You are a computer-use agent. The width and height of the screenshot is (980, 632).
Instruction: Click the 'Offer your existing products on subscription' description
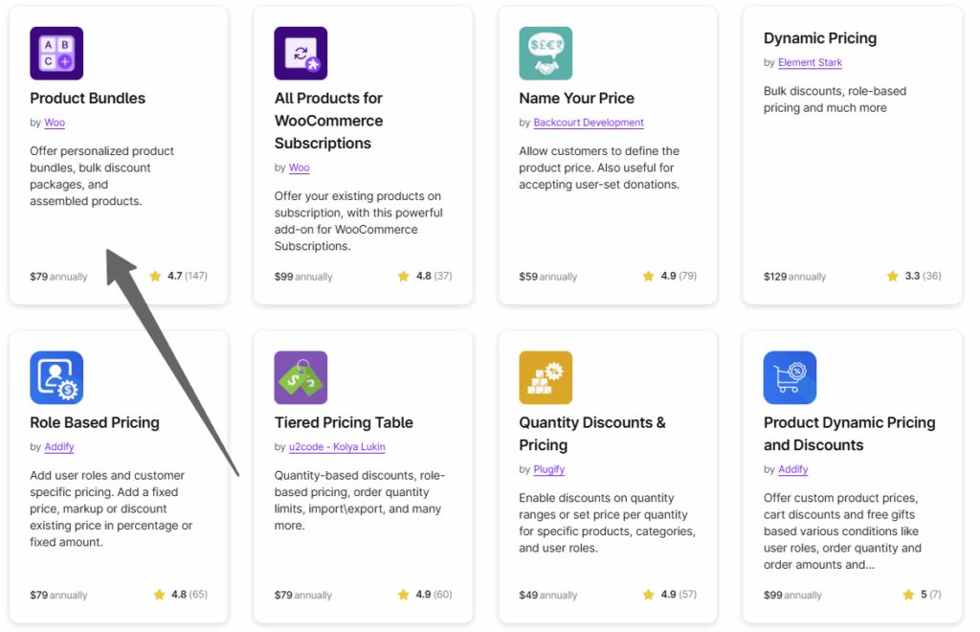pos(358,220)
